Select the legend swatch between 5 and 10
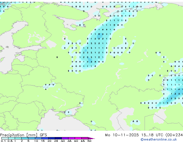The height and width of the screenshot is (142, 183). (31, 138)
